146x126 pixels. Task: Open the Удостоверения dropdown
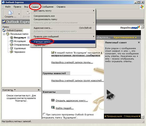pyautogui.click(x=125, y=38)
